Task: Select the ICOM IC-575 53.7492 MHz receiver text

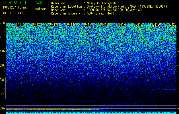Action: 114,10
